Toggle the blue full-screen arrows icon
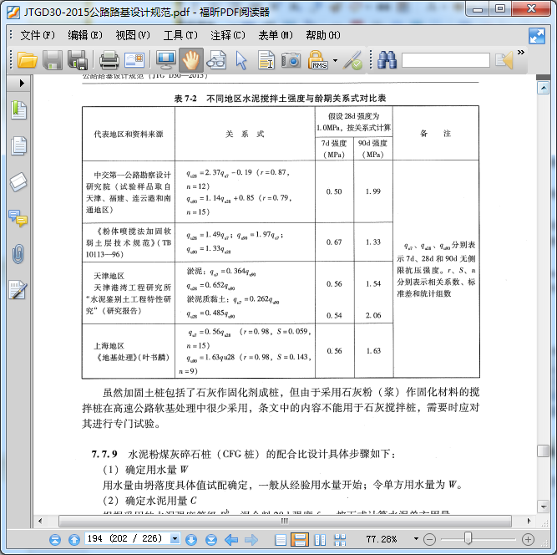Image resolution: width=557 pixels, height=555 pixels. pyautogui.click(x=537, y=36)
